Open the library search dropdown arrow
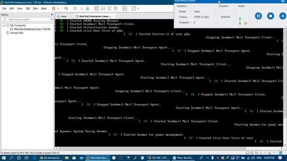287x161 pixels. click(52, 19)
